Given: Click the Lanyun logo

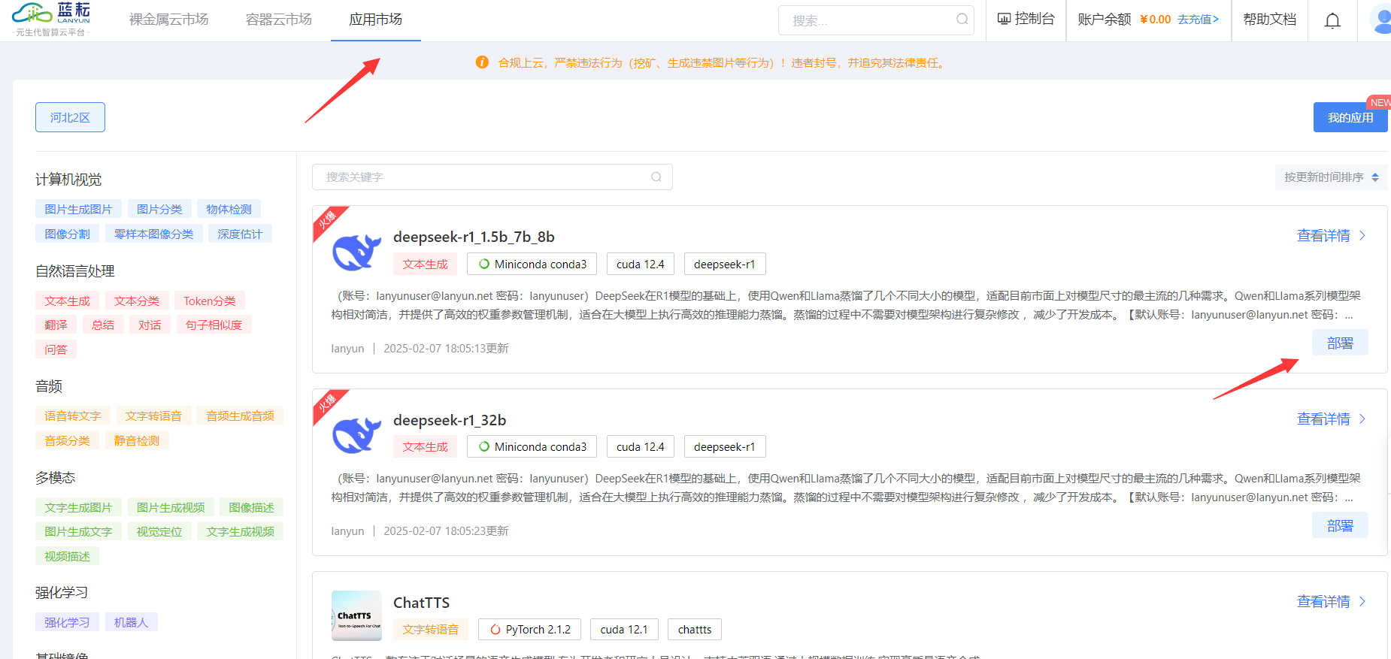Looking at the screenshot, I should tap(51, 20).
